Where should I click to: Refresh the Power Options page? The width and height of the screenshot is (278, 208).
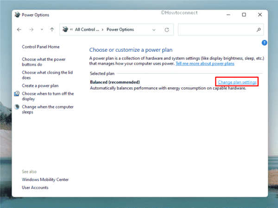pyautogui.click(x=167, y=30)
